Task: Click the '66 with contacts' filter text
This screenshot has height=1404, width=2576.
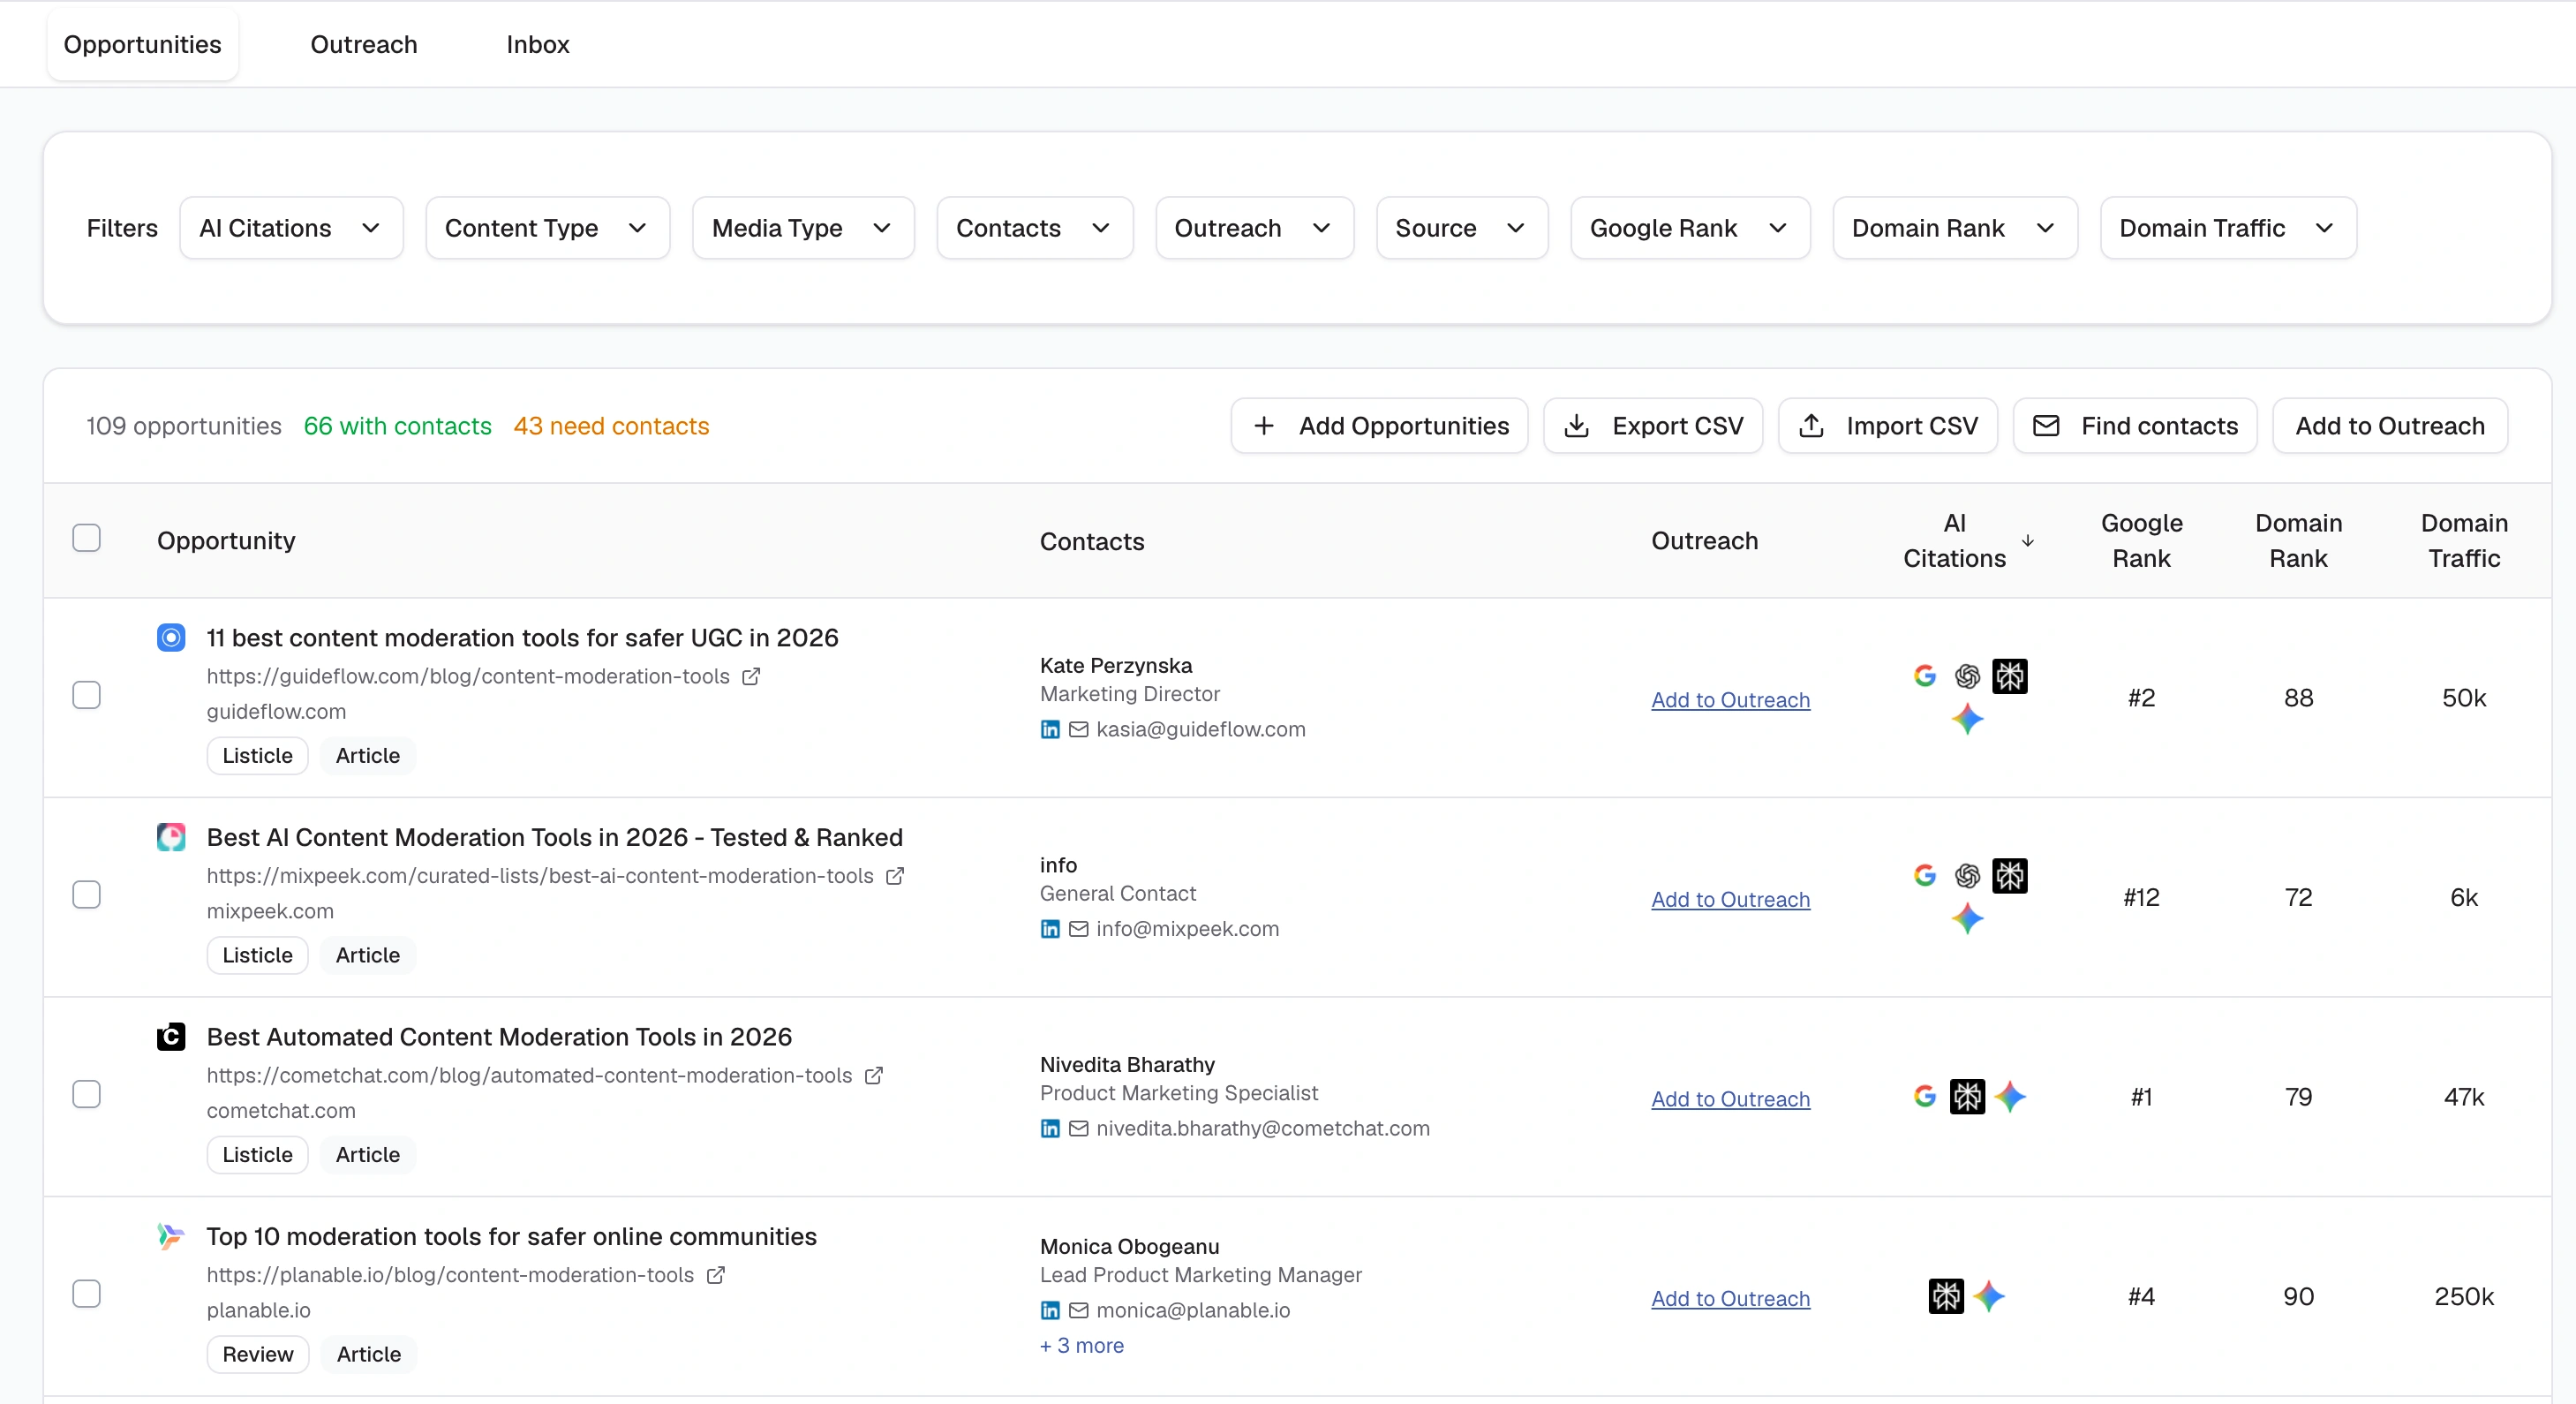Action: [x=397, y=426]
